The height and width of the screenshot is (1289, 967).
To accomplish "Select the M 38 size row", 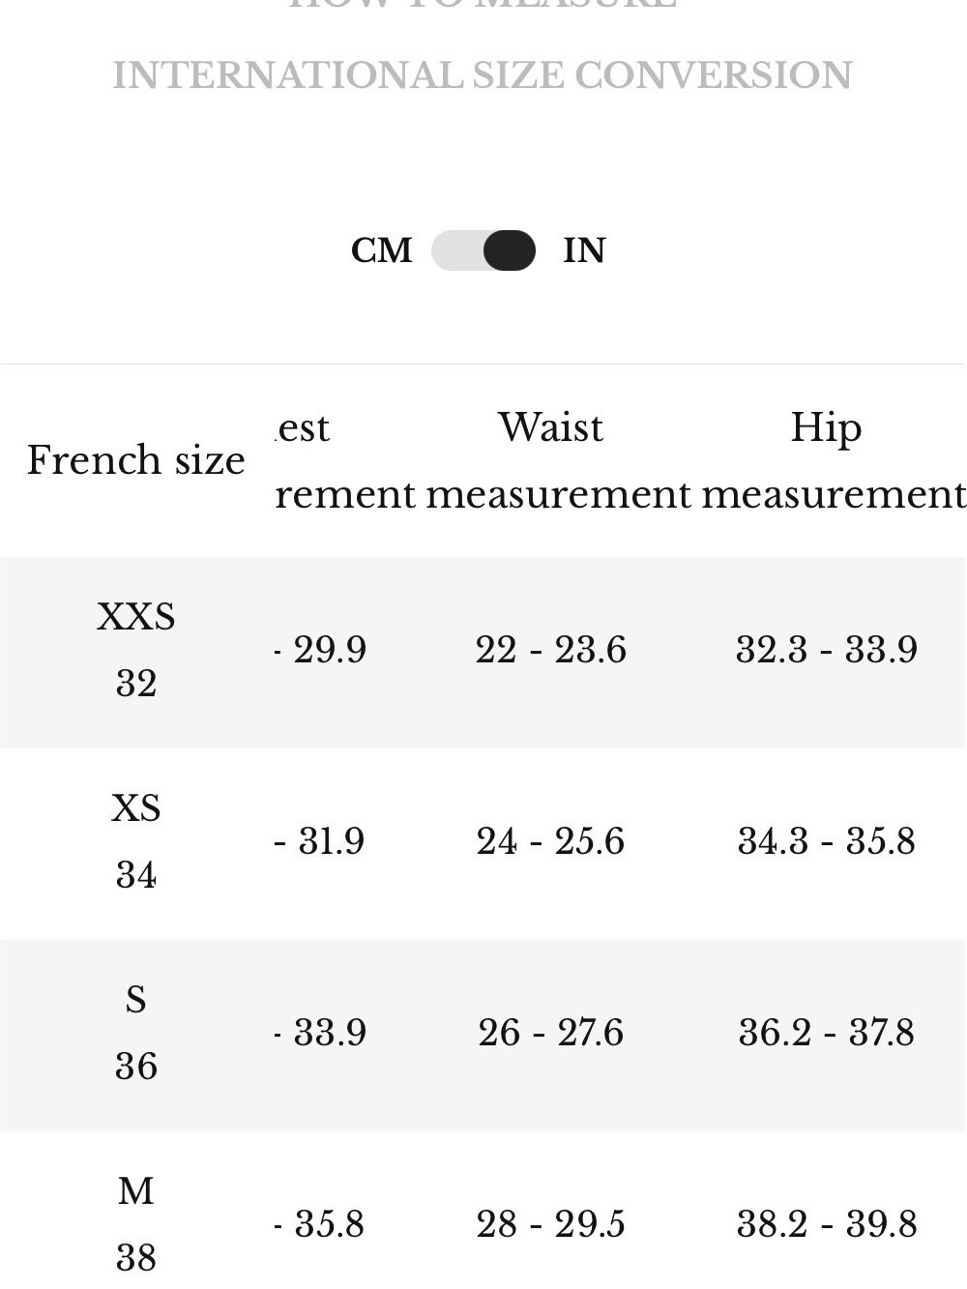I will point(483,1210).
